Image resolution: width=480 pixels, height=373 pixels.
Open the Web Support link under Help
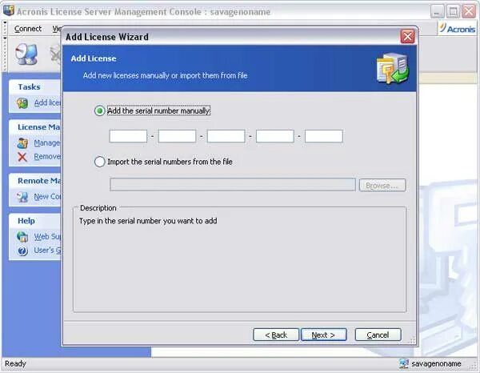click(47, 236)
